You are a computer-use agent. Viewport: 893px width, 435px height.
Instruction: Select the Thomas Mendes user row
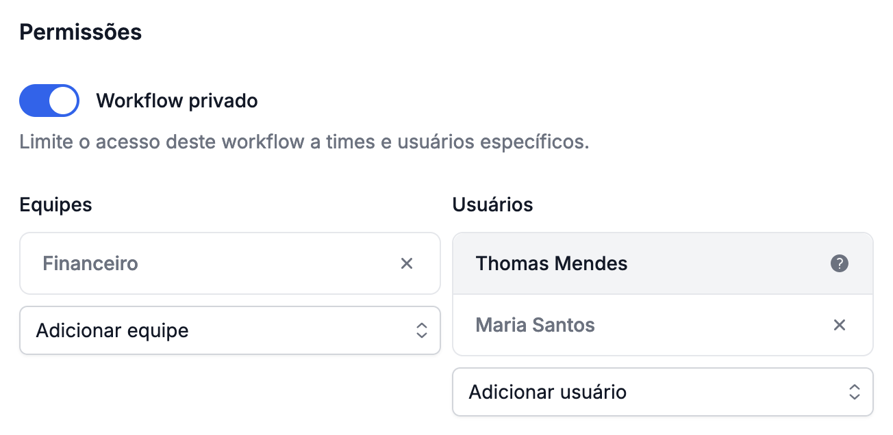point(663,263)
